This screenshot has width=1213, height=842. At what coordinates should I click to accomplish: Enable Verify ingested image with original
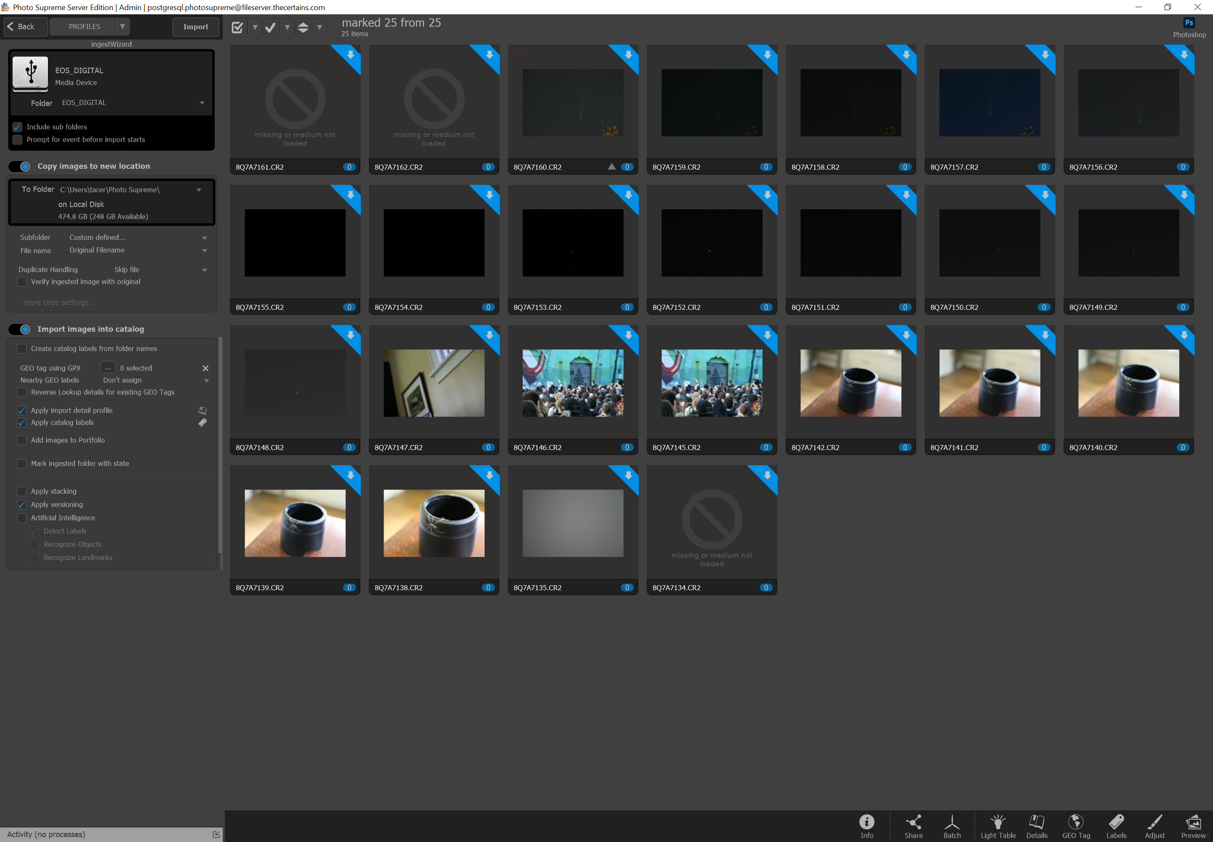coord(19,282)
